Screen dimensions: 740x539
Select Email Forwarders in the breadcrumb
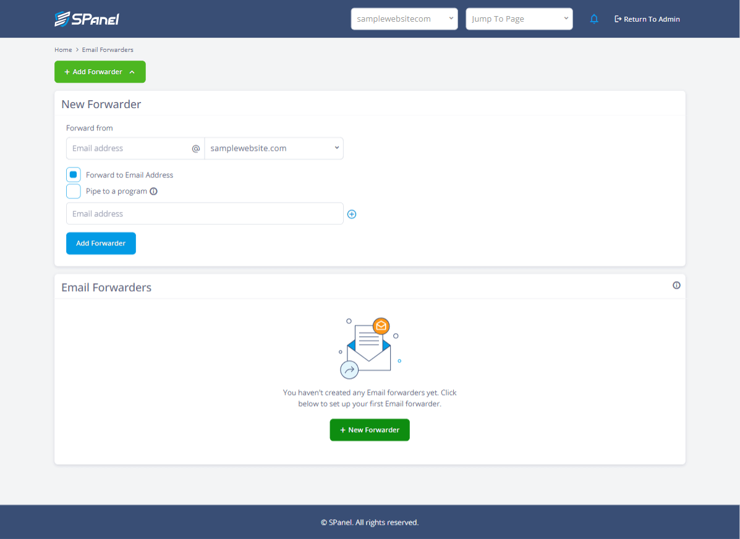pos(108,49)
